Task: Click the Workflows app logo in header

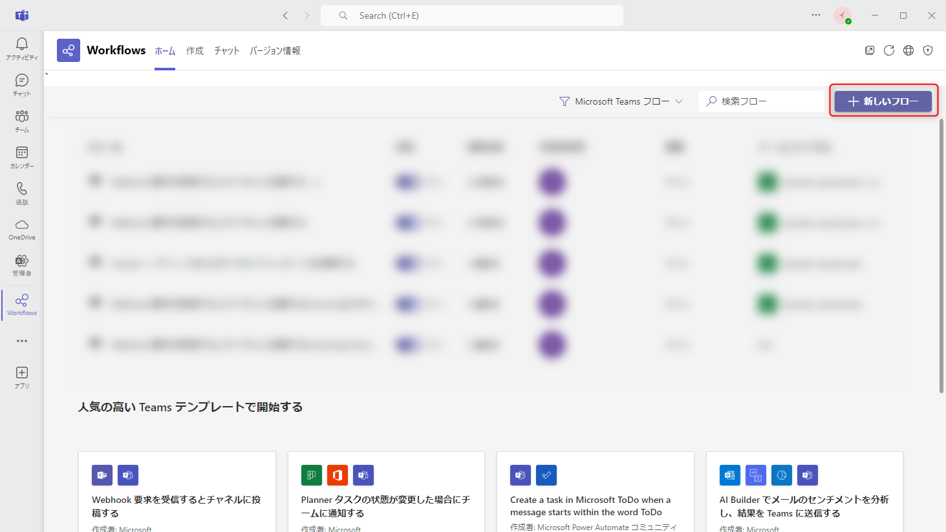Action: coord(69,50)
